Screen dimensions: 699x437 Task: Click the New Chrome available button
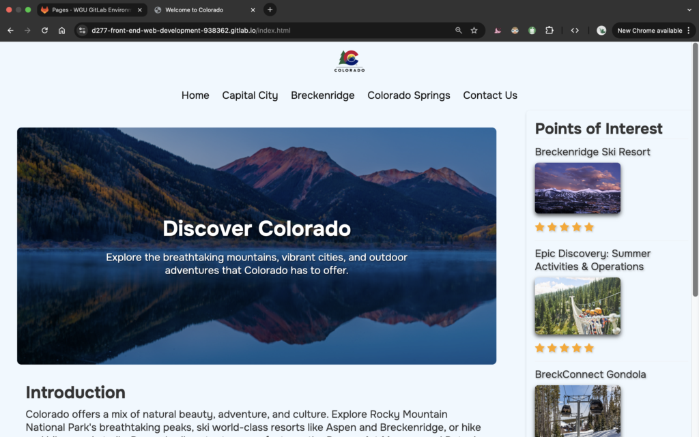[649, 31]
